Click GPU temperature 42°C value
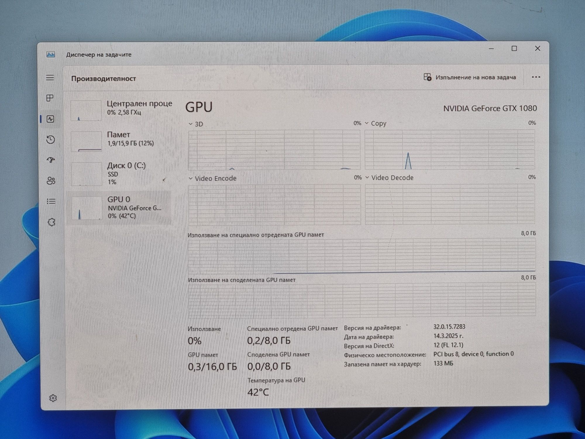 (258, 392)
